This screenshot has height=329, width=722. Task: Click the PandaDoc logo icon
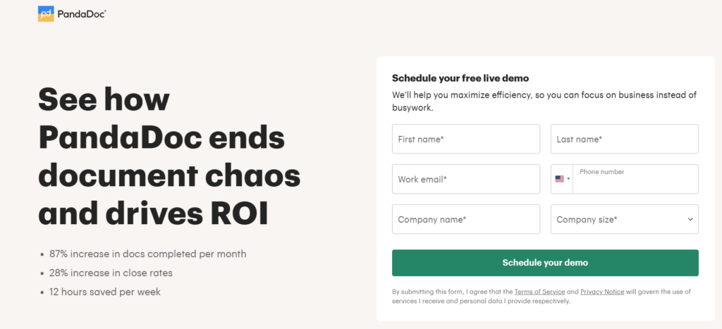(x=46, y=13)
